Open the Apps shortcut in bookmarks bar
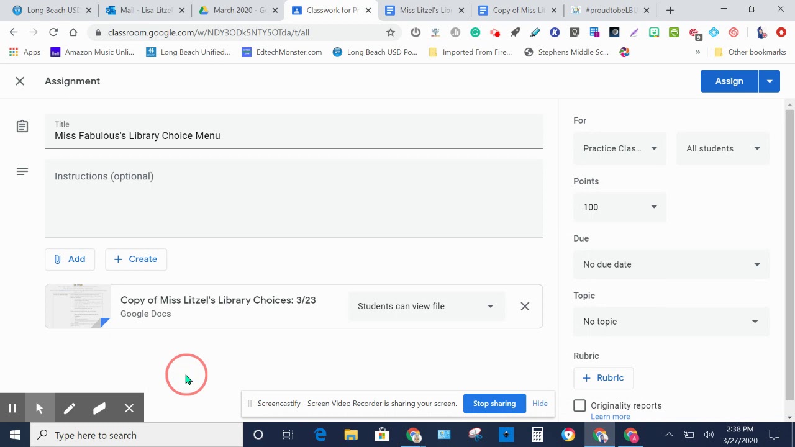Image resolution: width=795 pixels, height=447 pixels. tap(25, 52)
